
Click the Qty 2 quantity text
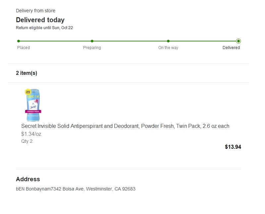[27, 141]
